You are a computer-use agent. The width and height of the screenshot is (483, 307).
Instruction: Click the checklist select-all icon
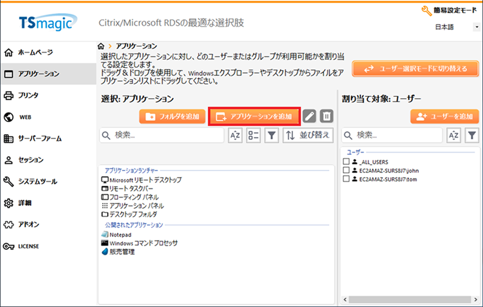[253, 136]
